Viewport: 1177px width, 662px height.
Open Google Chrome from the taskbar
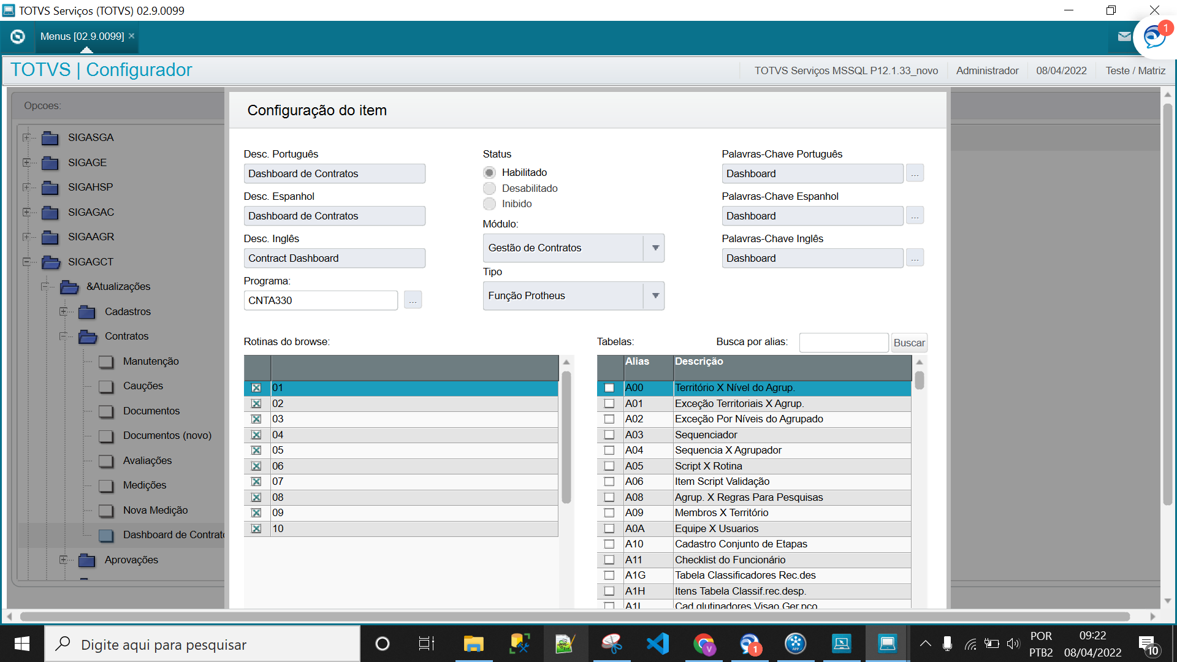coord(704,644)
